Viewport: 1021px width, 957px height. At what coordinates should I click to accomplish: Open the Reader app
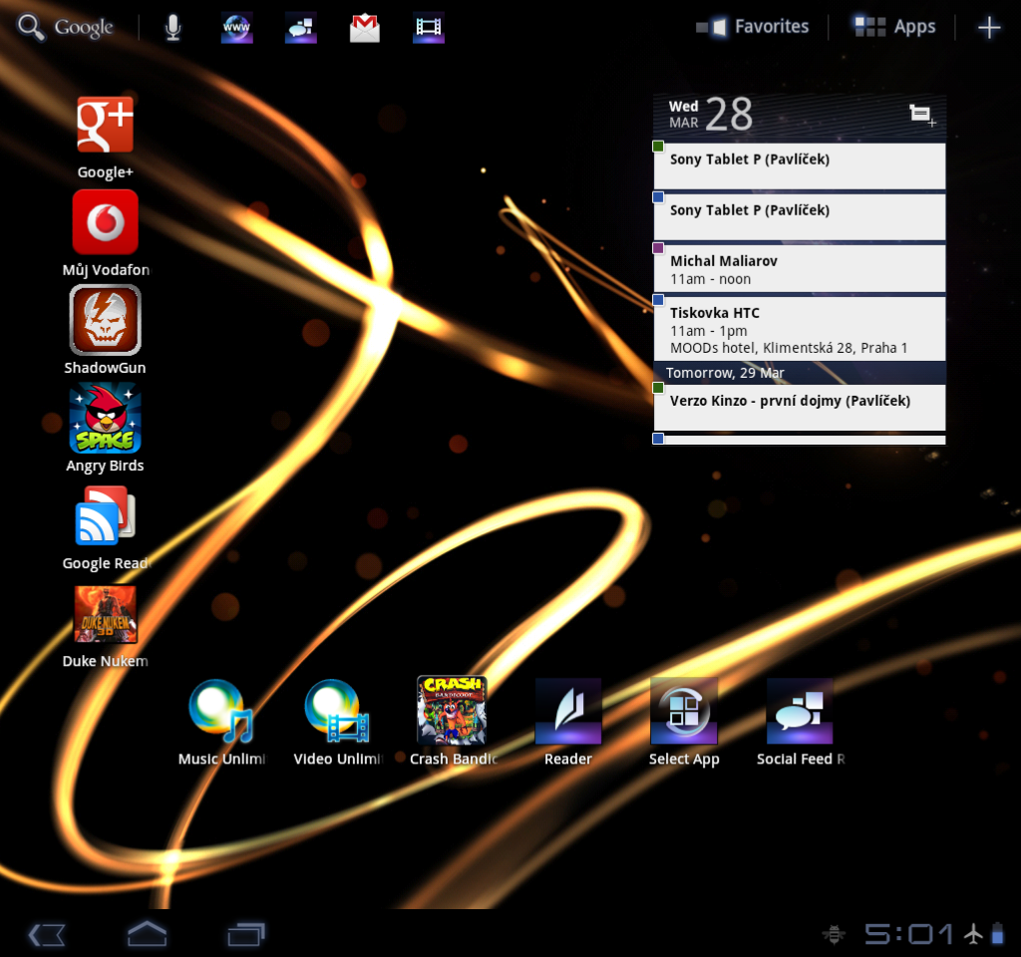pos(567,711)
